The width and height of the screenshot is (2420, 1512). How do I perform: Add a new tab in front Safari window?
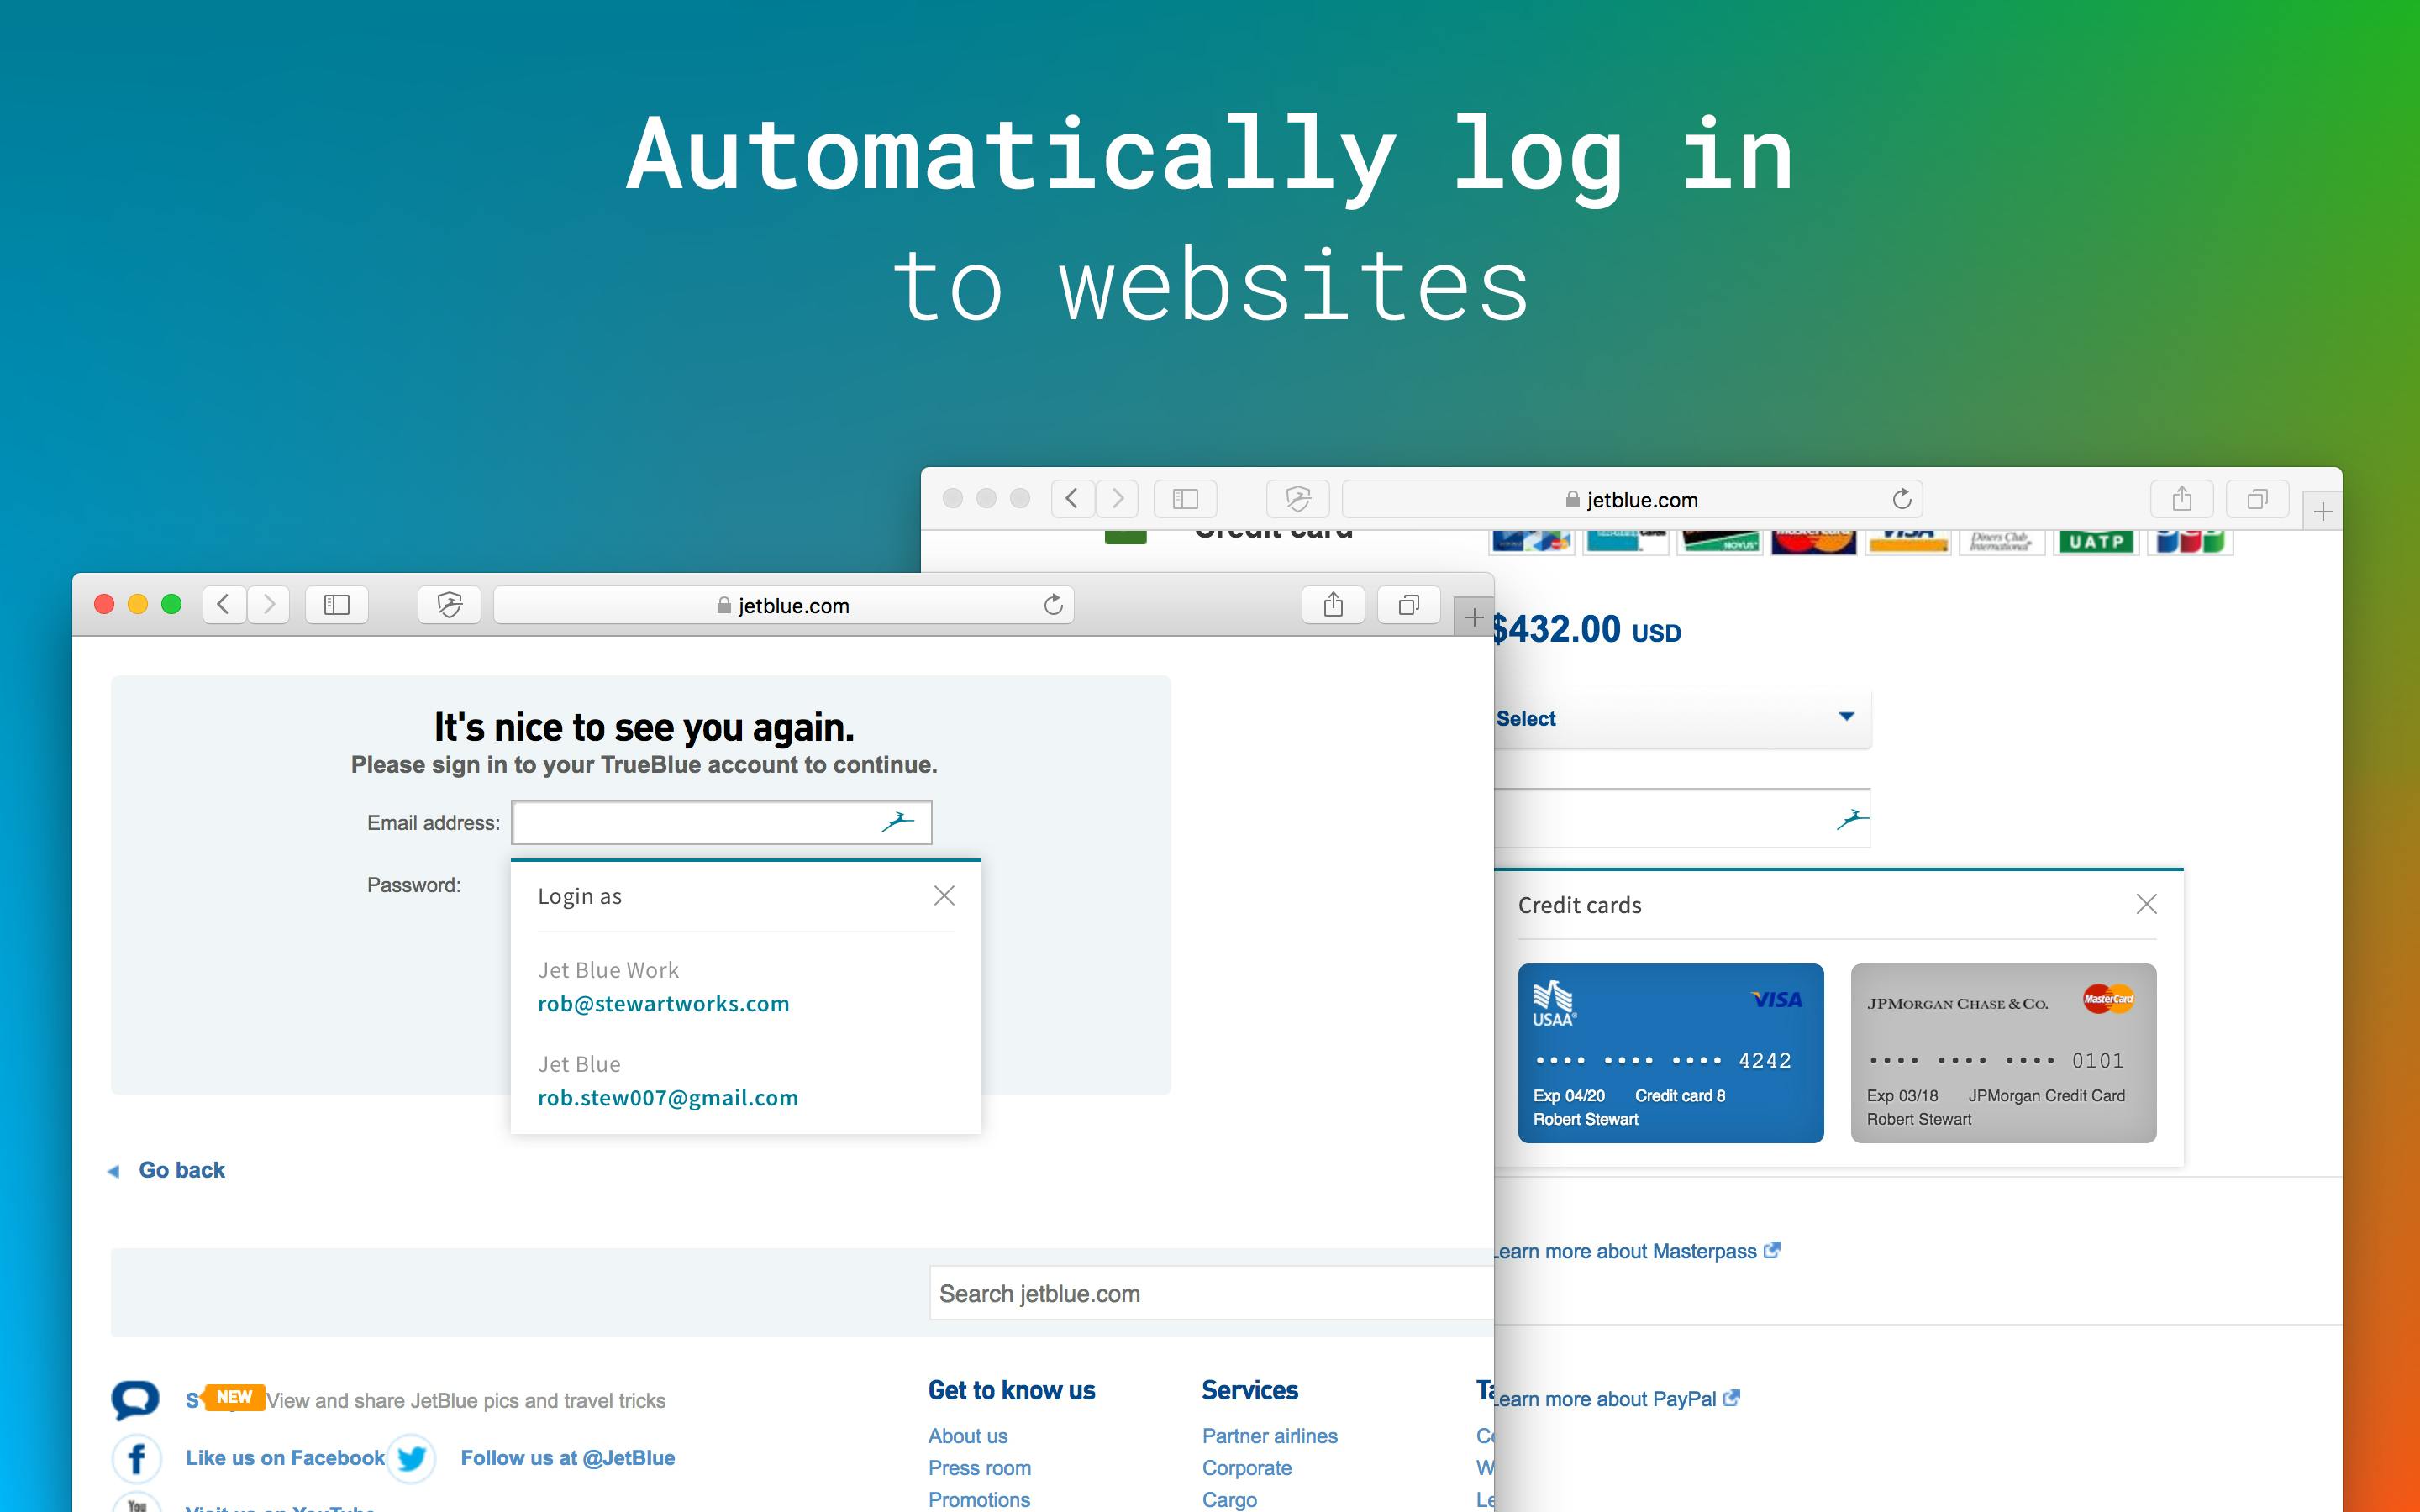point(1474,617)
